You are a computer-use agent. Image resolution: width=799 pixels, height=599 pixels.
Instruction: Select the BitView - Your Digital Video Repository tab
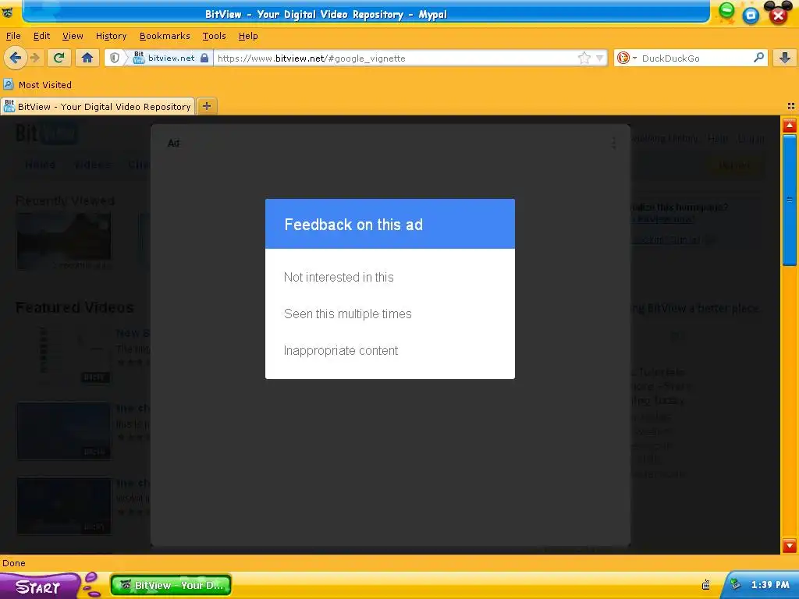click(98, 106)
